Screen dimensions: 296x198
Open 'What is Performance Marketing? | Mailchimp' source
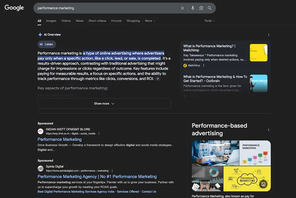pos(210,48)
